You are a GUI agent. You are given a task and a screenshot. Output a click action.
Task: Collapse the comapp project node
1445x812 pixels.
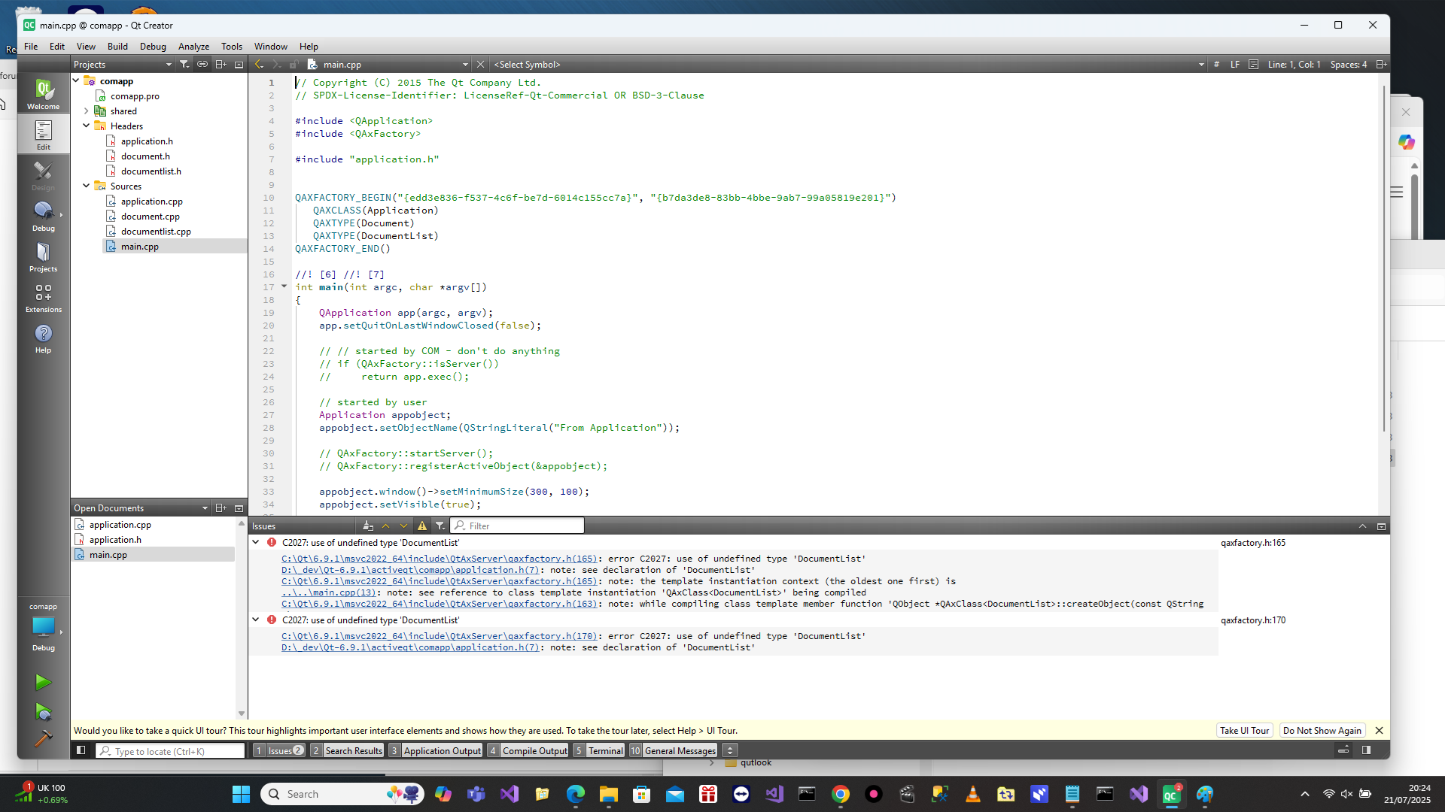pyautogui.click(x=76, y=80)
